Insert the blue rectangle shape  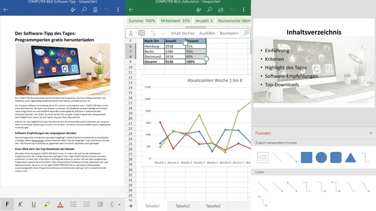(x=307, y=158)
